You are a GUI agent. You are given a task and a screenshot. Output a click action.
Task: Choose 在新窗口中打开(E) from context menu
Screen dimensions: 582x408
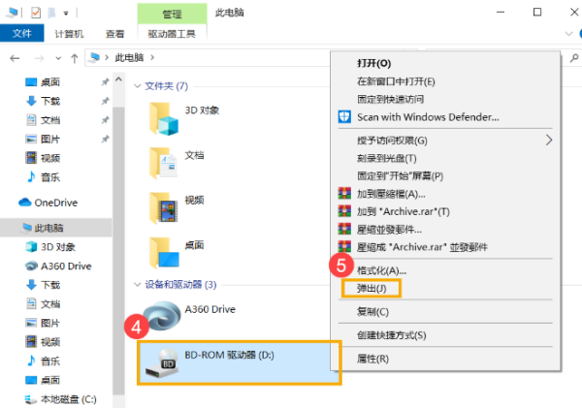396,81
